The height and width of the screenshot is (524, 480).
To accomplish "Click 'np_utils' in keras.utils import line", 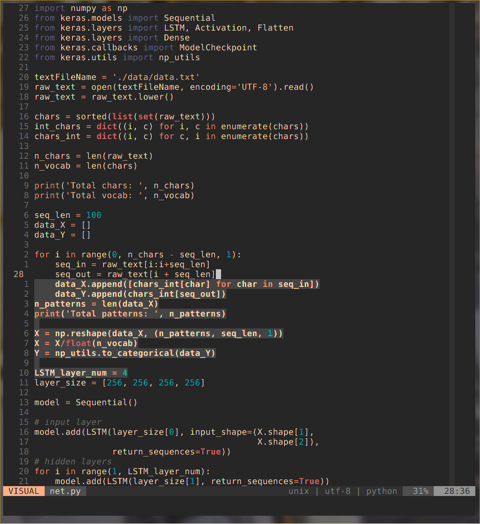I will [x=179, y=58].
